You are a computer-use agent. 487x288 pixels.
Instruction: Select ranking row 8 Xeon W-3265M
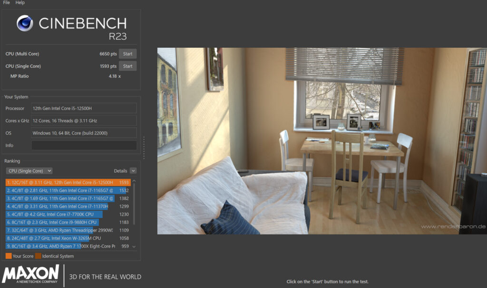68,238
